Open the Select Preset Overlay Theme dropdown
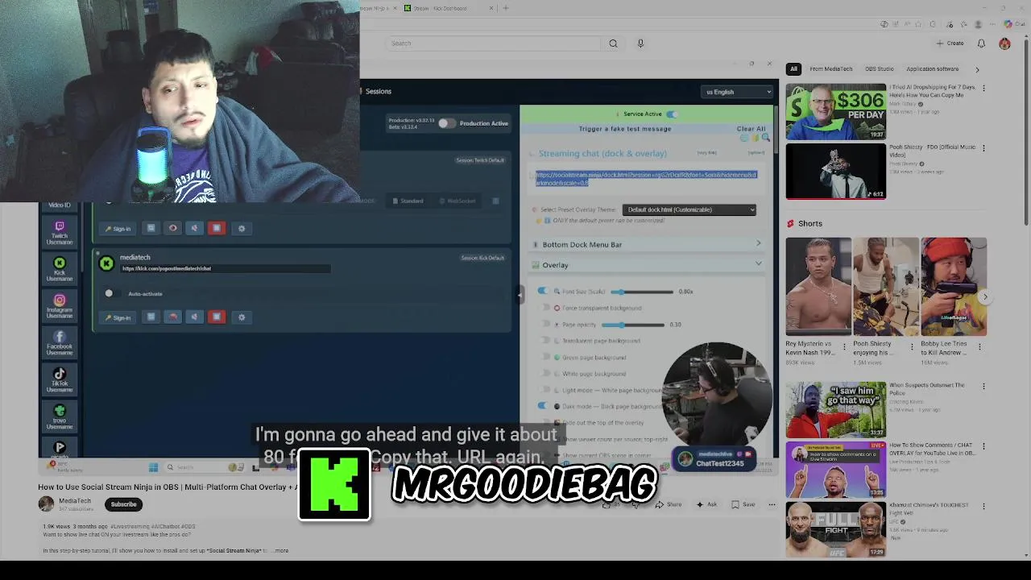Image resolution: width=1031 pixels, height=580 pixels. [x=689, y=209]
